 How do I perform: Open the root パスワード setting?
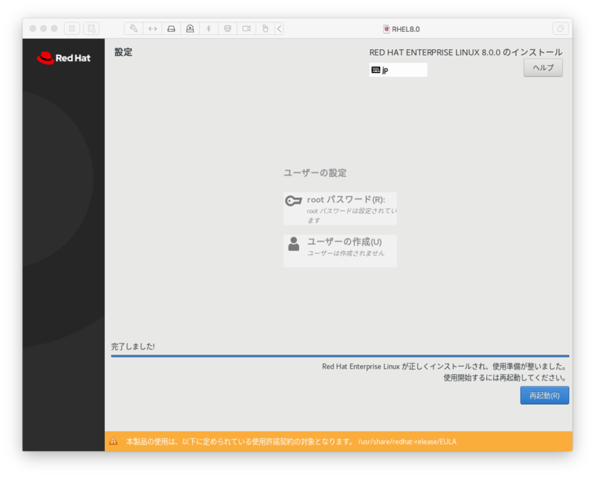(340, 209)
